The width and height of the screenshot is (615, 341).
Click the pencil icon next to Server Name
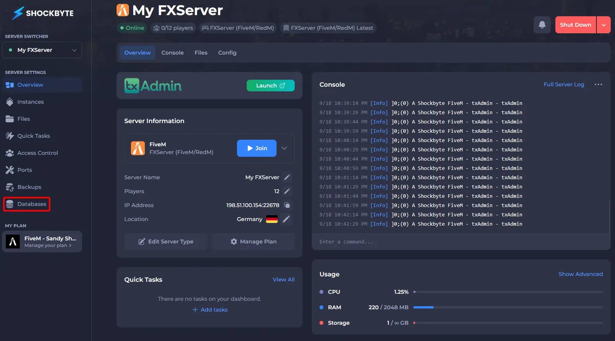[287, 177]
